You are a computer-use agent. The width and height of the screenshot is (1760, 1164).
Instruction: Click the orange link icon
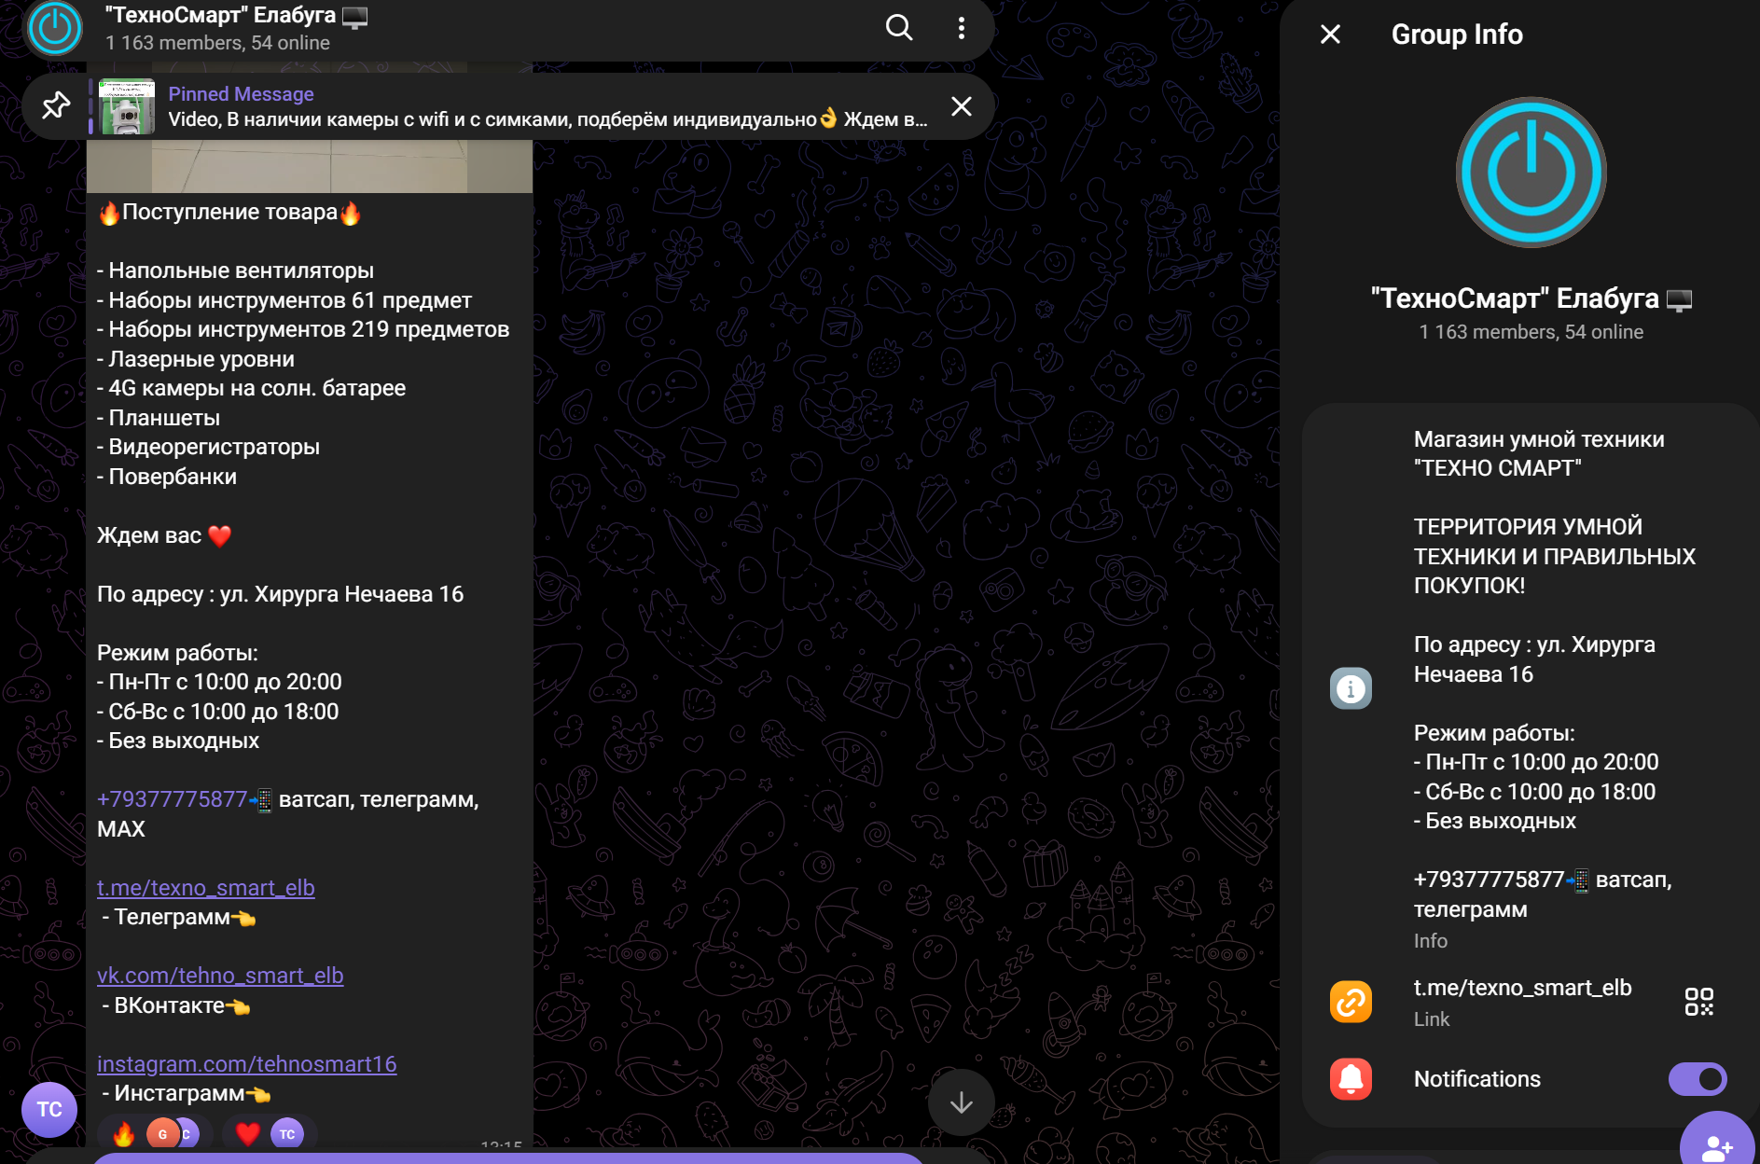pyautogui.click(x=1351, y=1003)
